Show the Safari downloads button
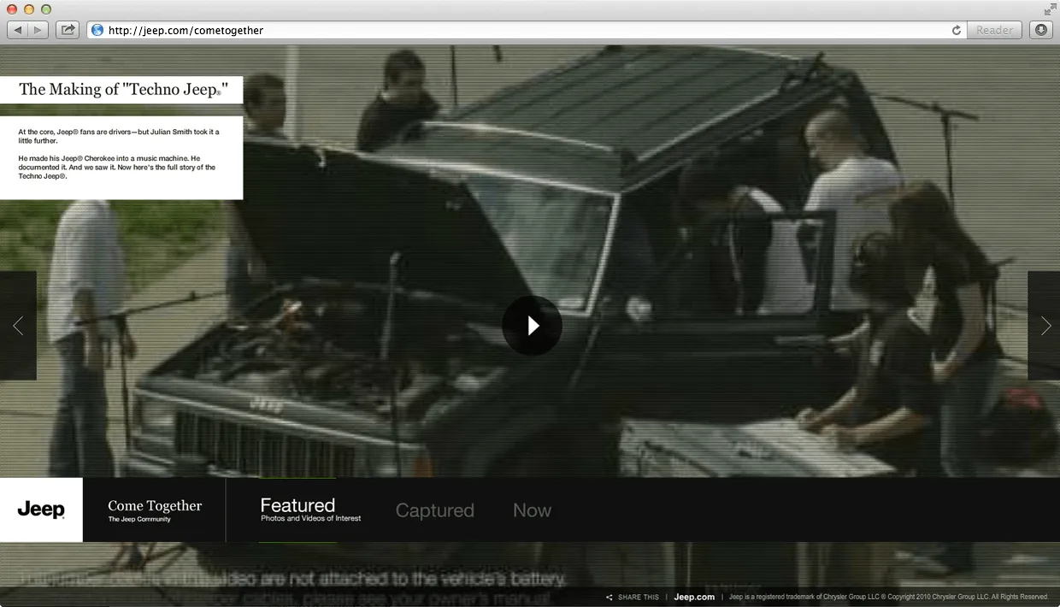 [x=1040, y=30]
